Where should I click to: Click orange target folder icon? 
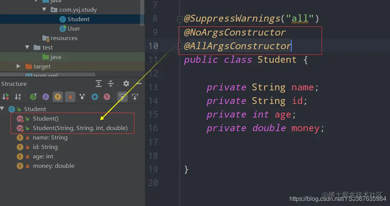[29, 67]
